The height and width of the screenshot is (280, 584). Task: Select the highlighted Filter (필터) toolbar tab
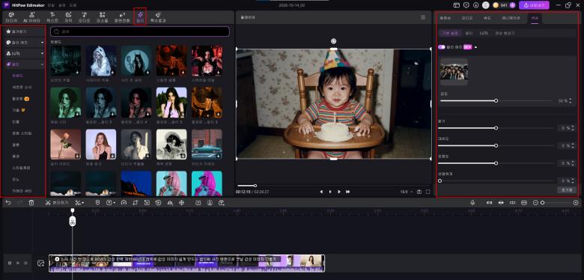coord(140,17)
